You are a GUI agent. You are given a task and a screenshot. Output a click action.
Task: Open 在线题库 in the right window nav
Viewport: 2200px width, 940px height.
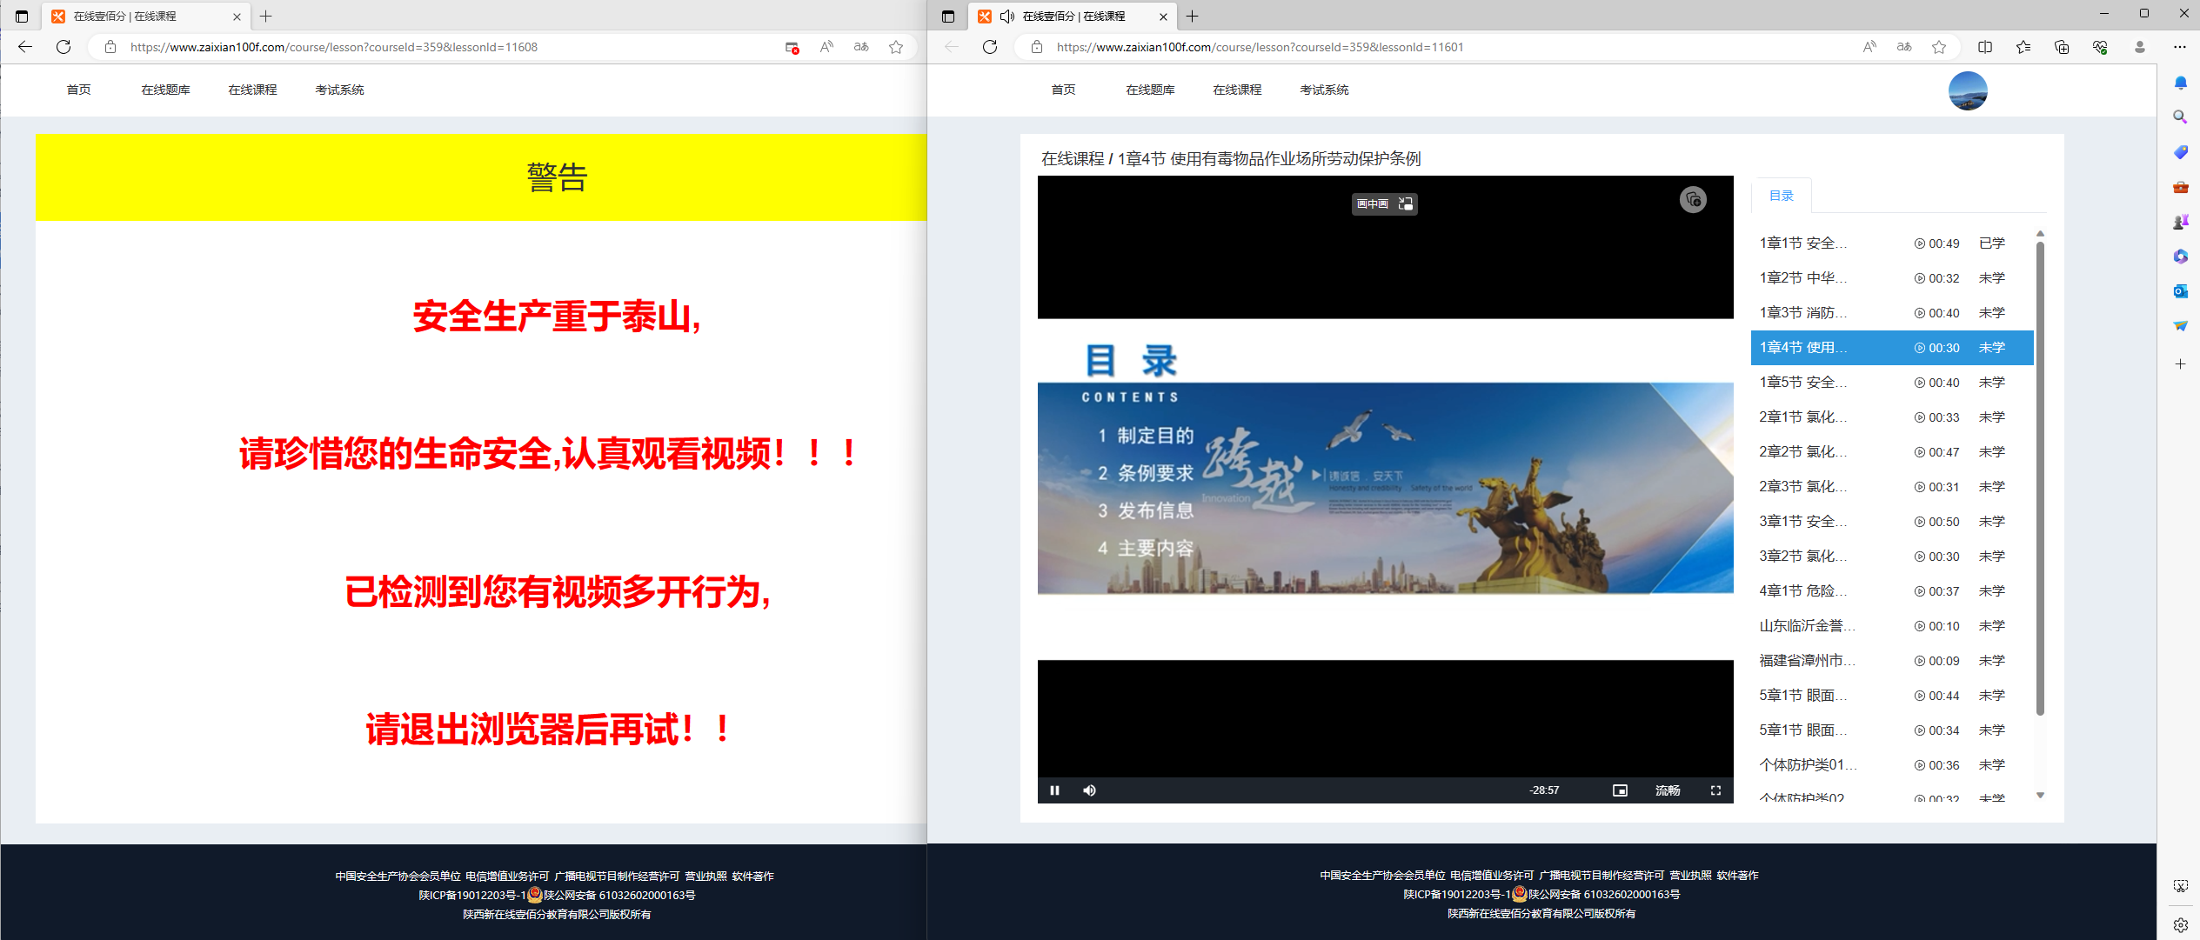[x=1150, y=90]
